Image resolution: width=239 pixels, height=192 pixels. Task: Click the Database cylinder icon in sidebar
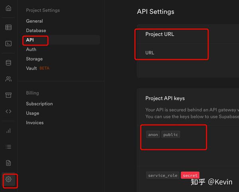click(x=8, y=63)
